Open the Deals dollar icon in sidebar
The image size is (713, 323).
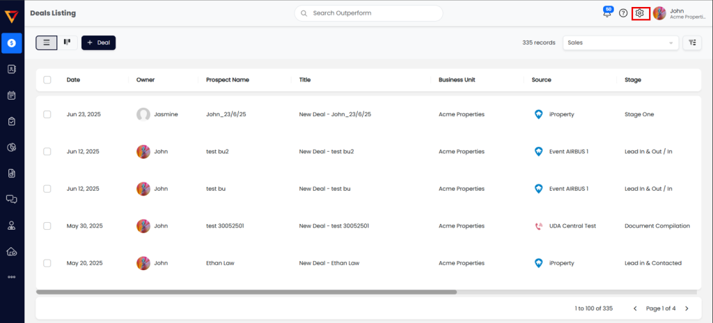[x=12, y=43]
